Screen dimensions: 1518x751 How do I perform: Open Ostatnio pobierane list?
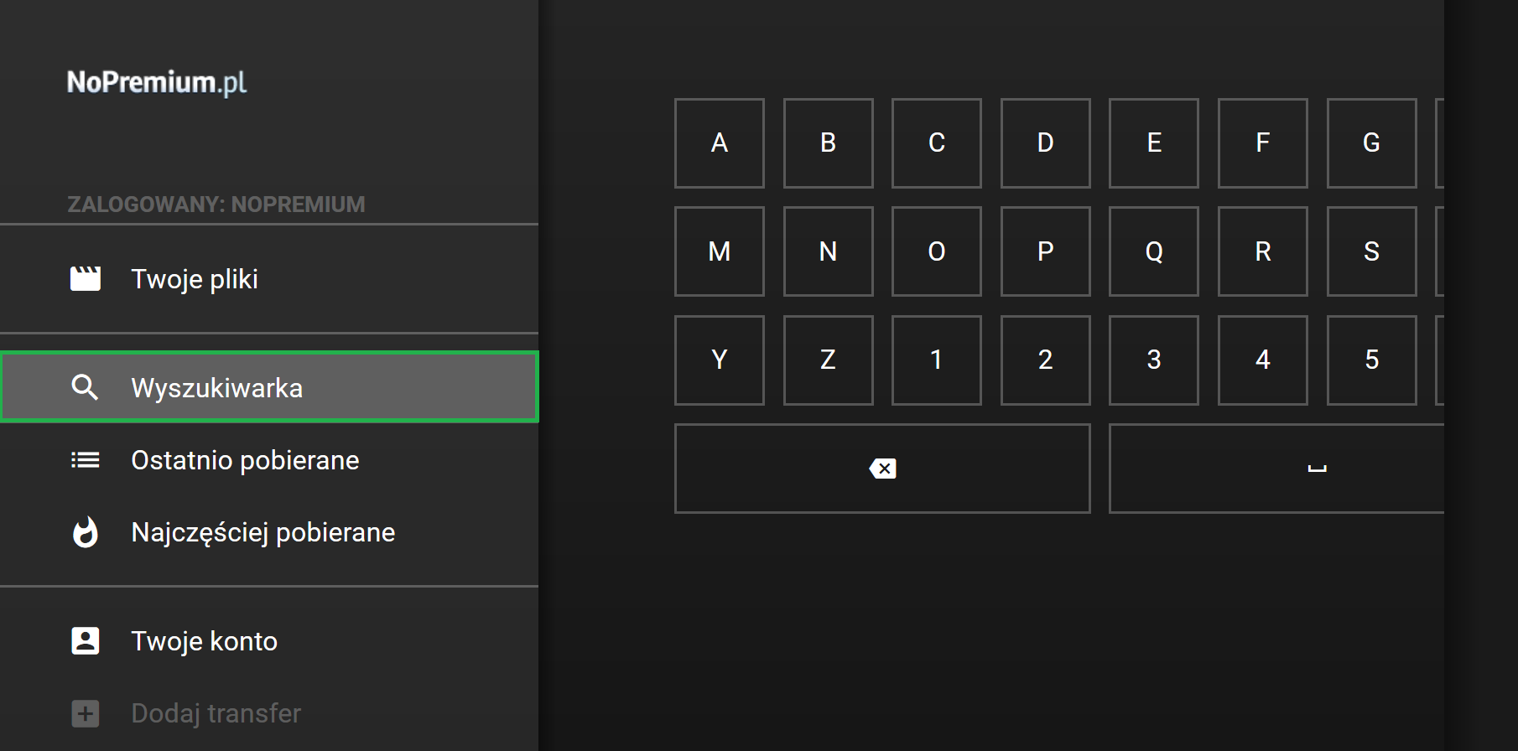pyautogui.click(x=269, y=459)
